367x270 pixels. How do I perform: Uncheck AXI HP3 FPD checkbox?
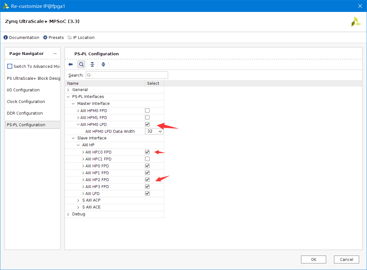(x=147, y=186)
